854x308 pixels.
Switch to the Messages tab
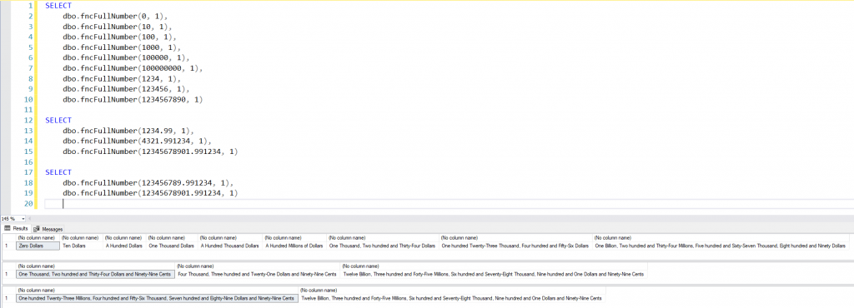click(48, 229)
